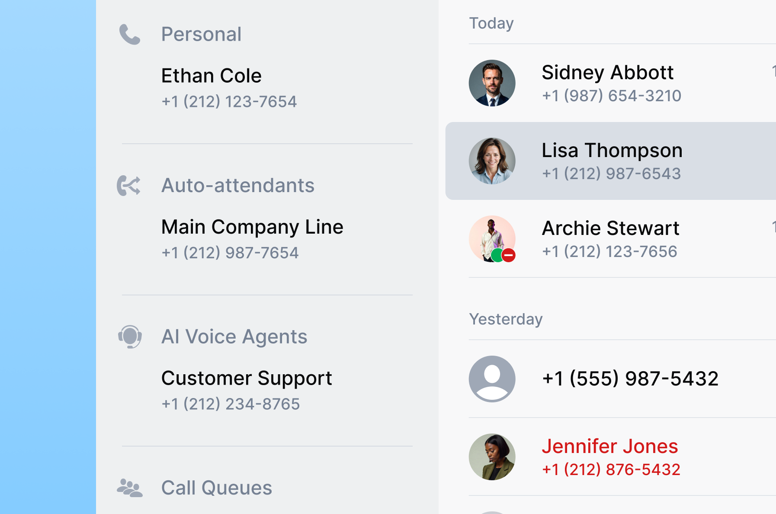Select the Personal phone icon
776x514 pixels.
pos(129,34)
